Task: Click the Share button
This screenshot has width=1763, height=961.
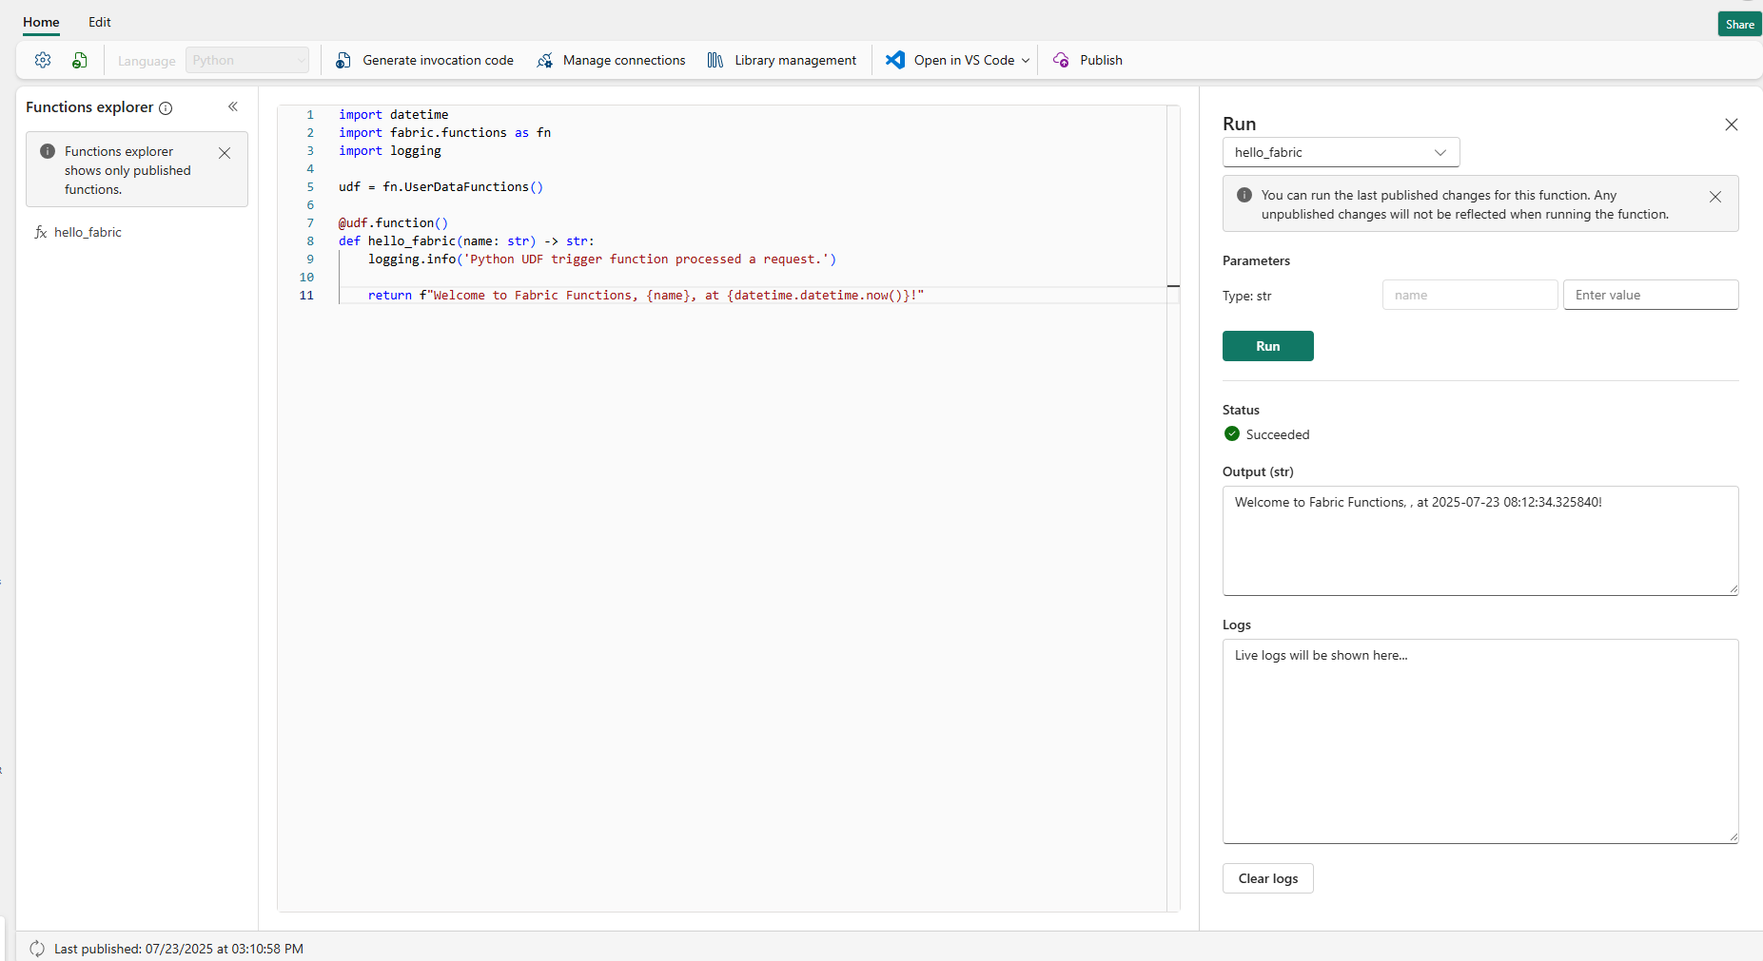Action: (1739, 24)
